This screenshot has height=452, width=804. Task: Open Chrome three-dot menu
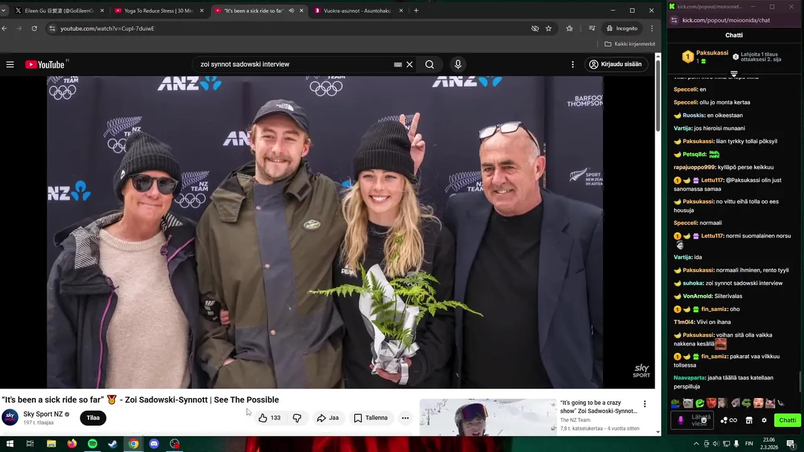[652, 28]
